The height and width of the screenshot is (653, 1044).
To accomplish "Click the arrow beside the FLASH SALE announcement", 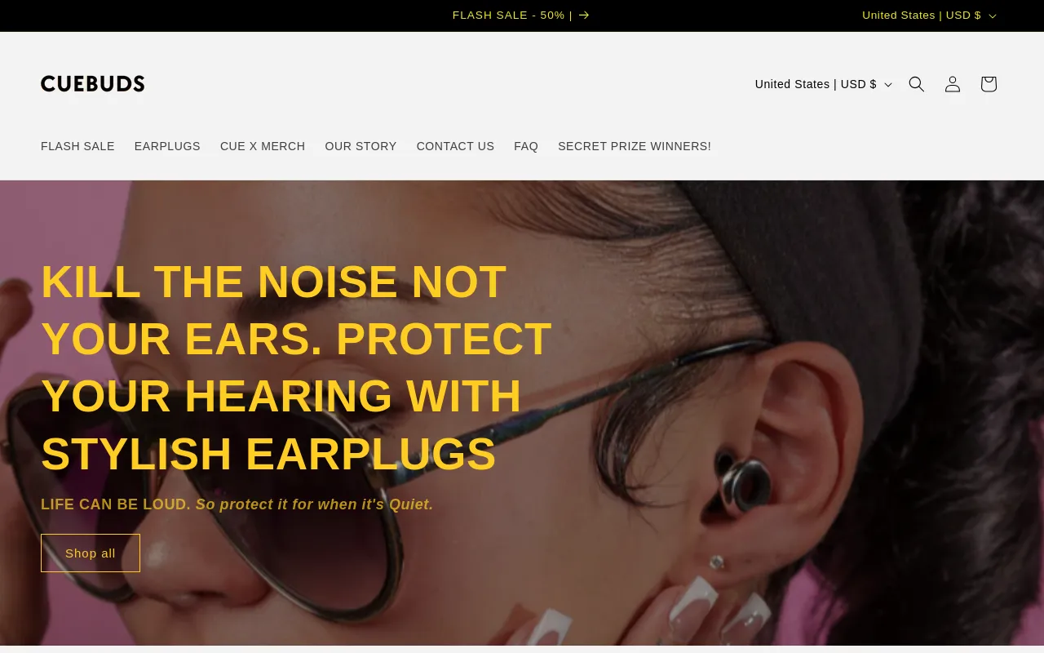I will pos(584,16).
